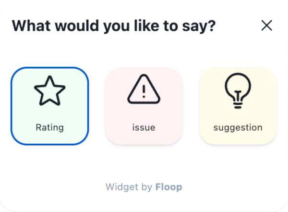Dismiss the dialog using top-right cross
Viewport: 288px width, 212px height.
point(266,25)
